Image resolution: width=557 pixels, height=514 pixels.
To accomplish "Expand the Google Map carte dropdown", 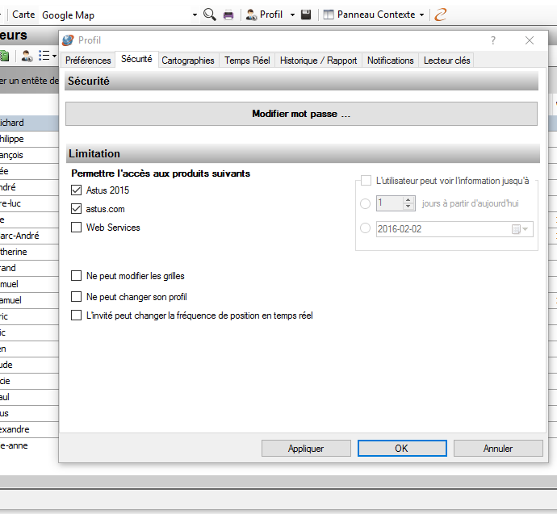I will (x=195, y=15).
